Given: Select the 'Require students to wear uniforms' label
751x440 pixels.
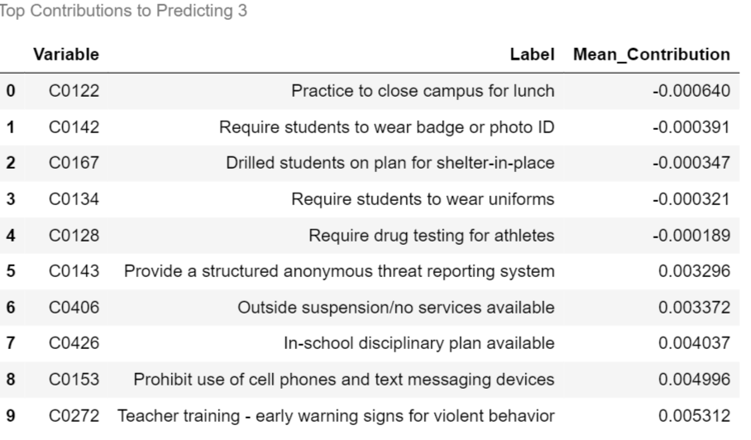Looking at the screenshot, I should [x=423, y=200].
